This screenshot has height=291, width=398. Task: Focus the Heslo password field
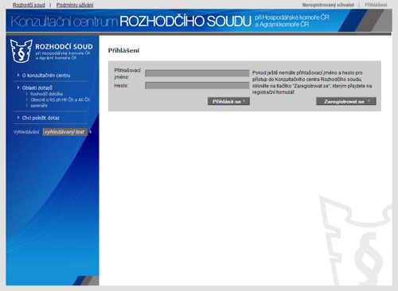[x=197, y=85]
